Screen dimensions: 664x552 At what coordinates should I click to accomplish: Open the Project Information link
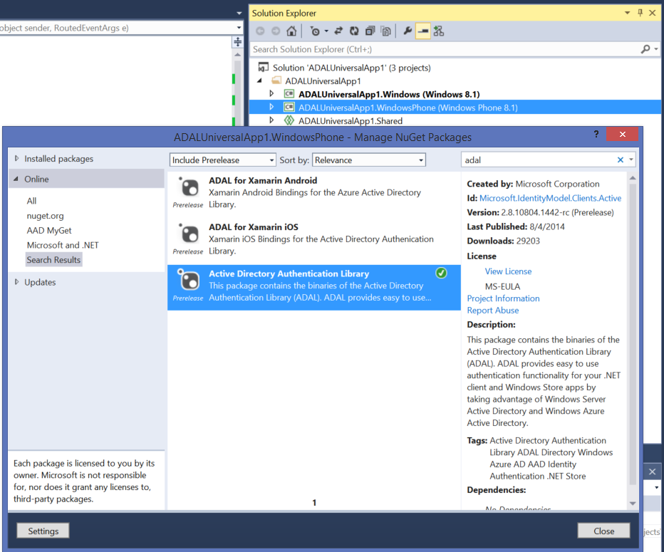[x=503, y=298]
